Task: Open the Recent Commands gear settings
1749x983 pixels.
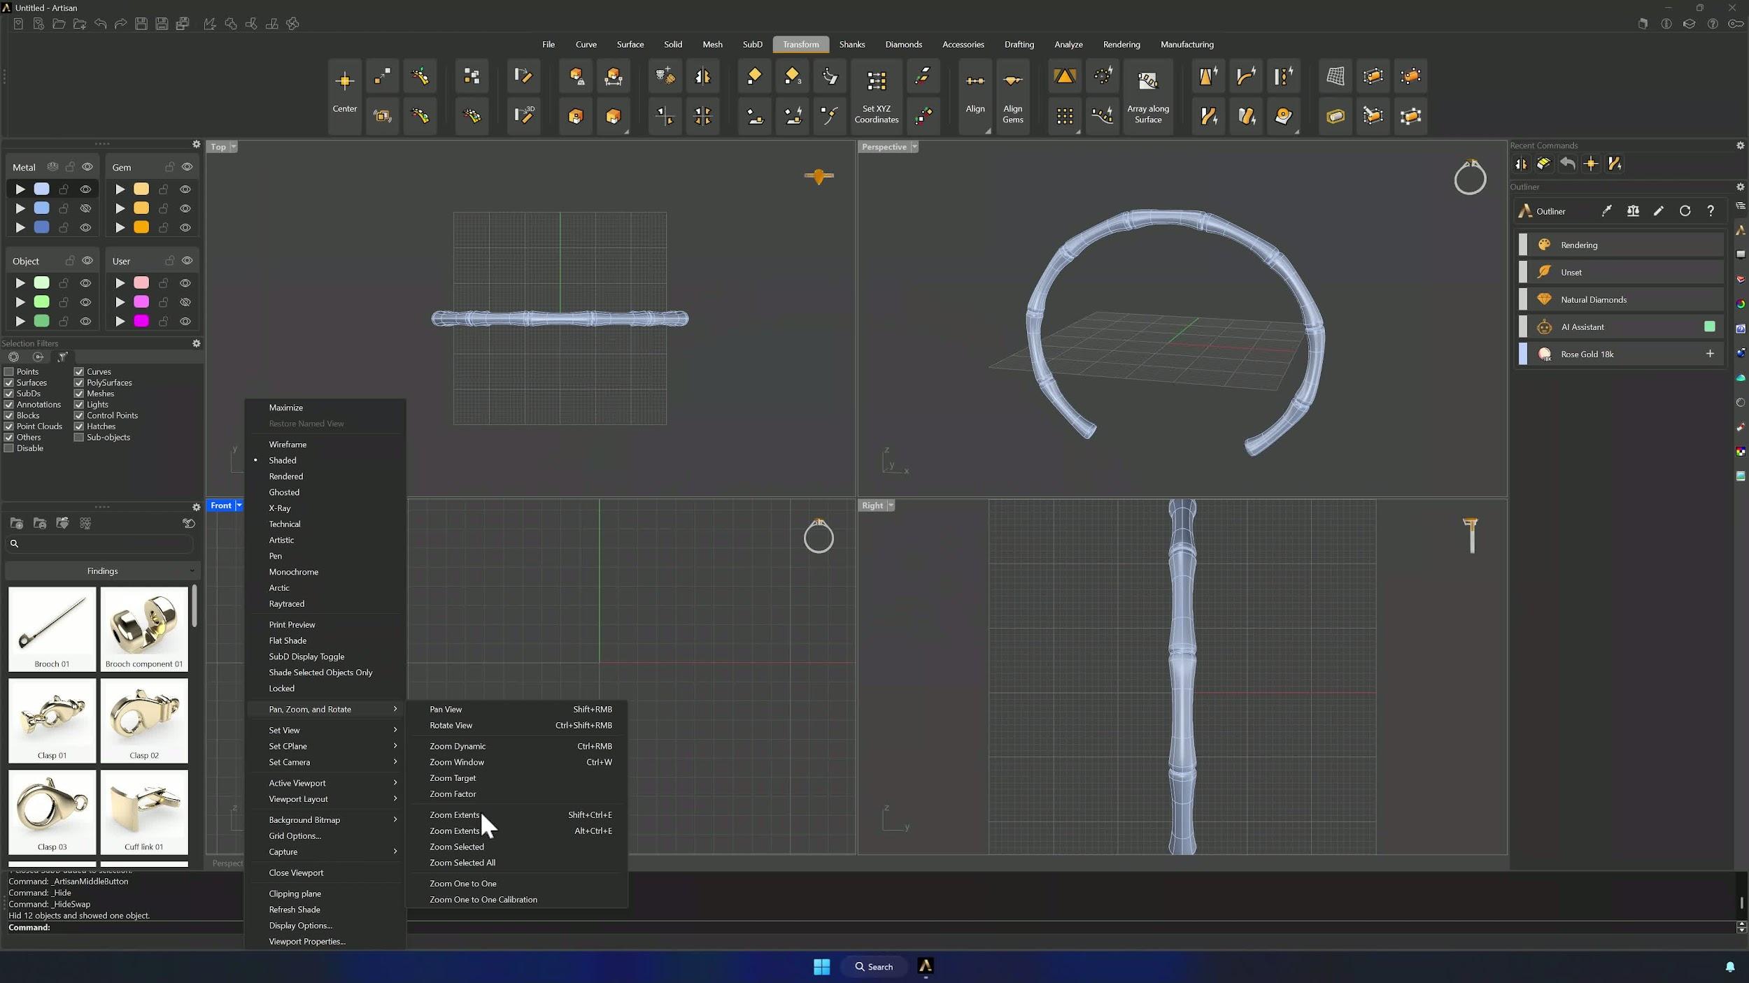Action: click(x=1740, y=145)
